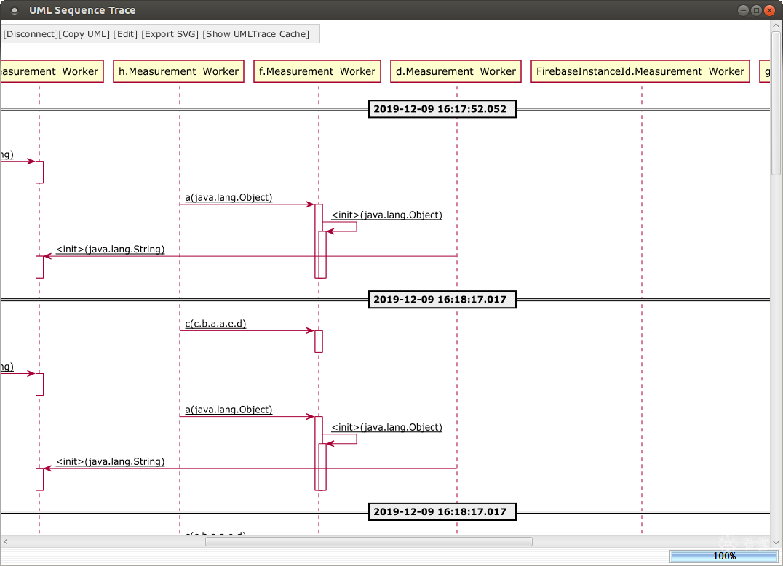This screenshot has height=566, width=783.
Task: Click the horizontal scrollbar left arrow
Action: [6, 541]
